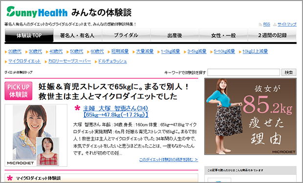The width and height of the screenshot is (303, 183).
Task: Select the ブライダル tab
Action: (126, 35)
